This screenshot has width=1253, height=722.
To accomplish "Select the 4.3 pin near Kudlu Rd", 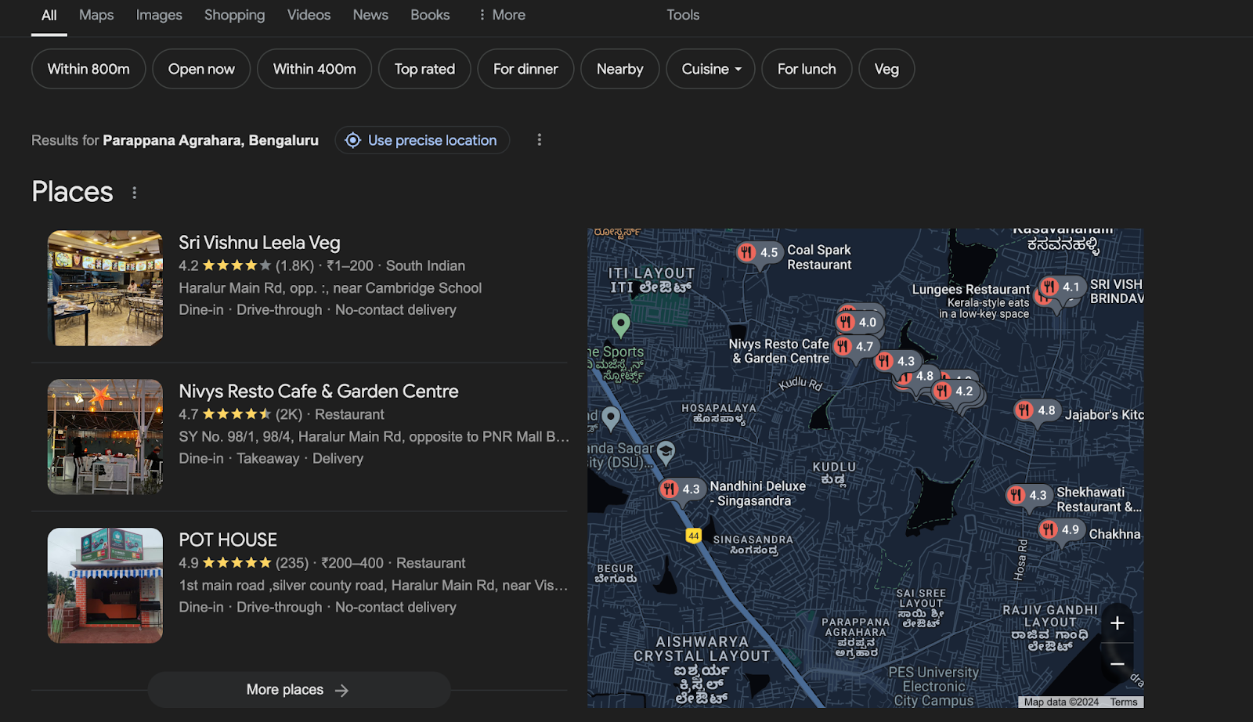I will click(x=897, y=362).
